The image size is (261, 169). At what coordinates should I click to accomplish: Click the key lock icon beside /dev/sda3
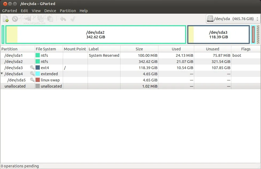click(x=32, y=68)
